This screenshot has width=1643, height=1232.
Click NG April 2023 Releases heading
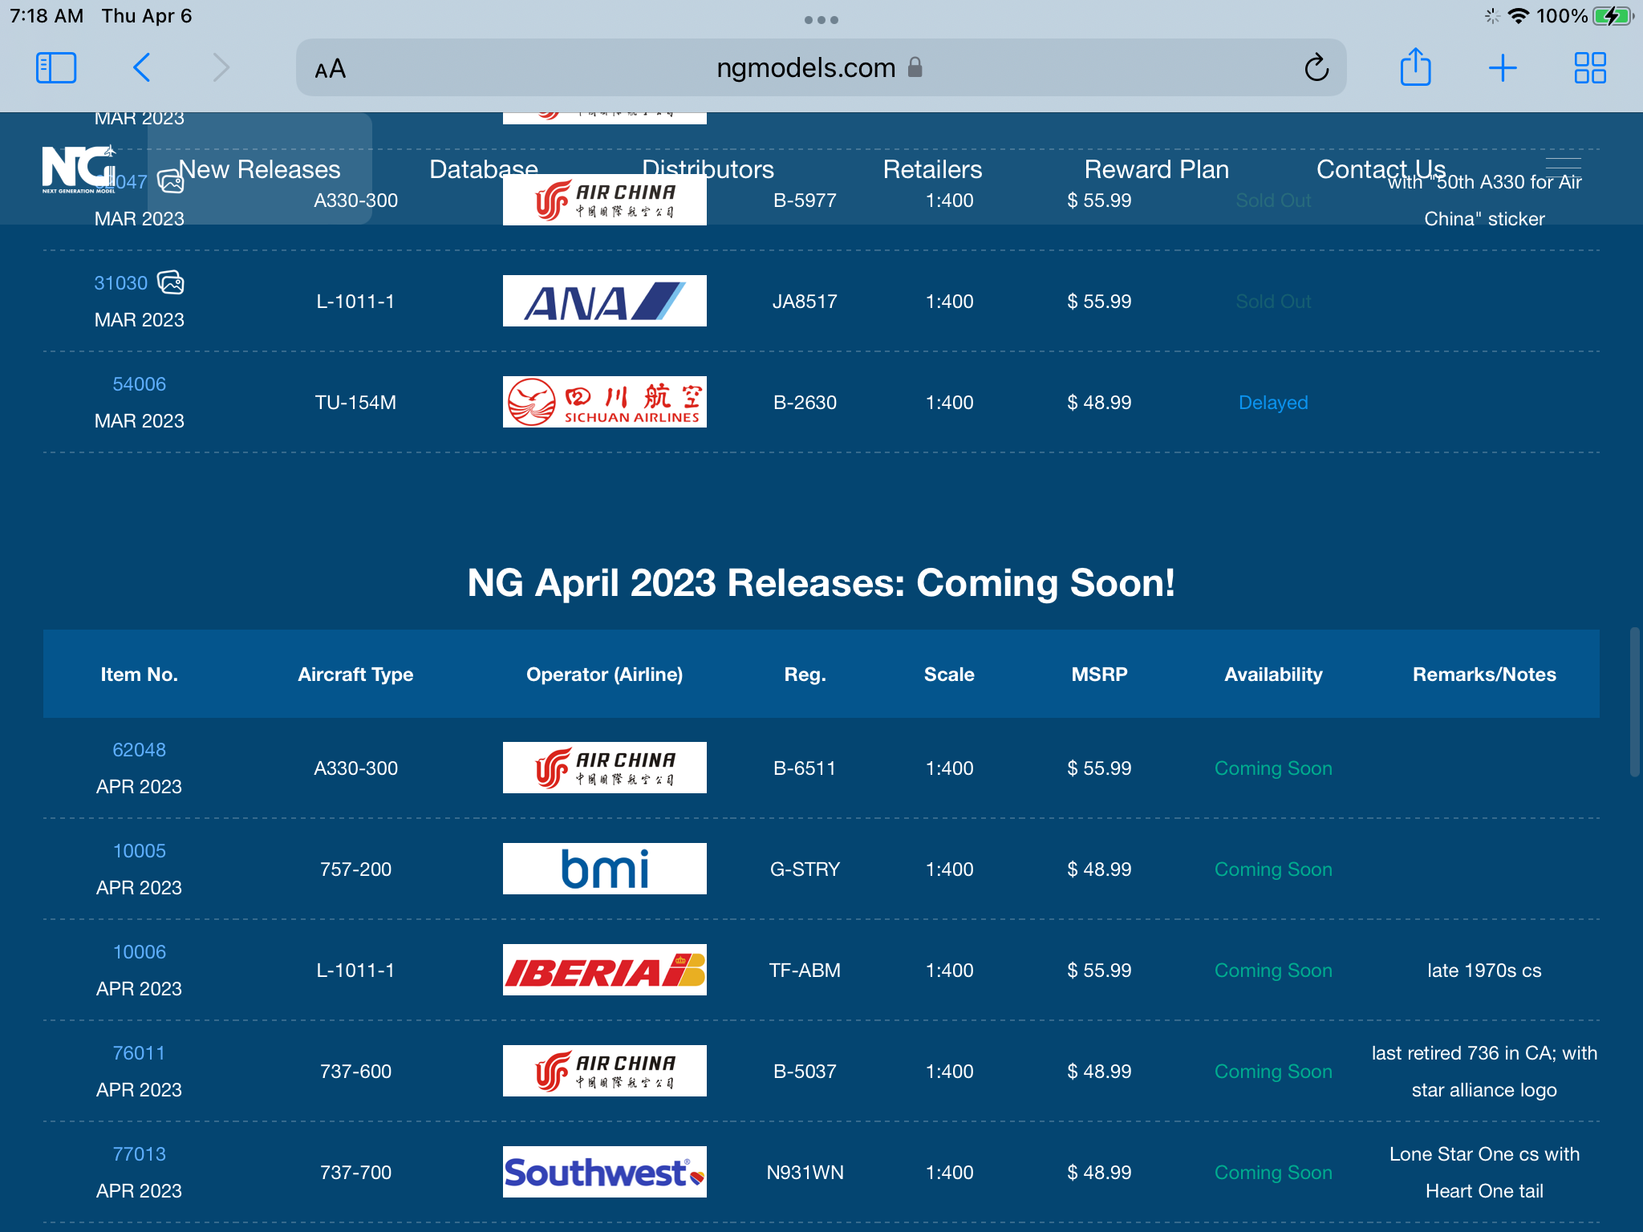pos(821,583)
